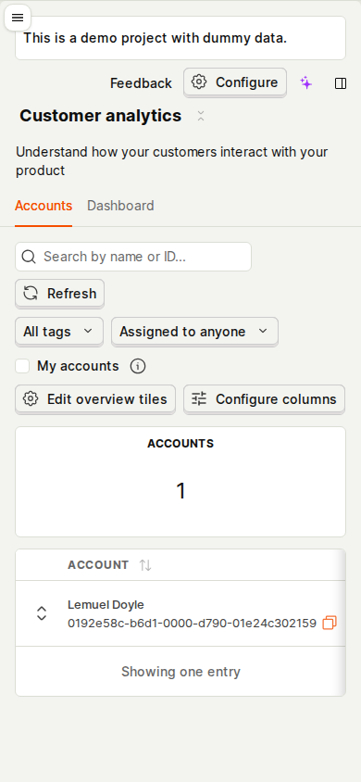This screenshot has height=782, width=361.
Task: Click the purple AI sparkle icon
Action: 306,82
